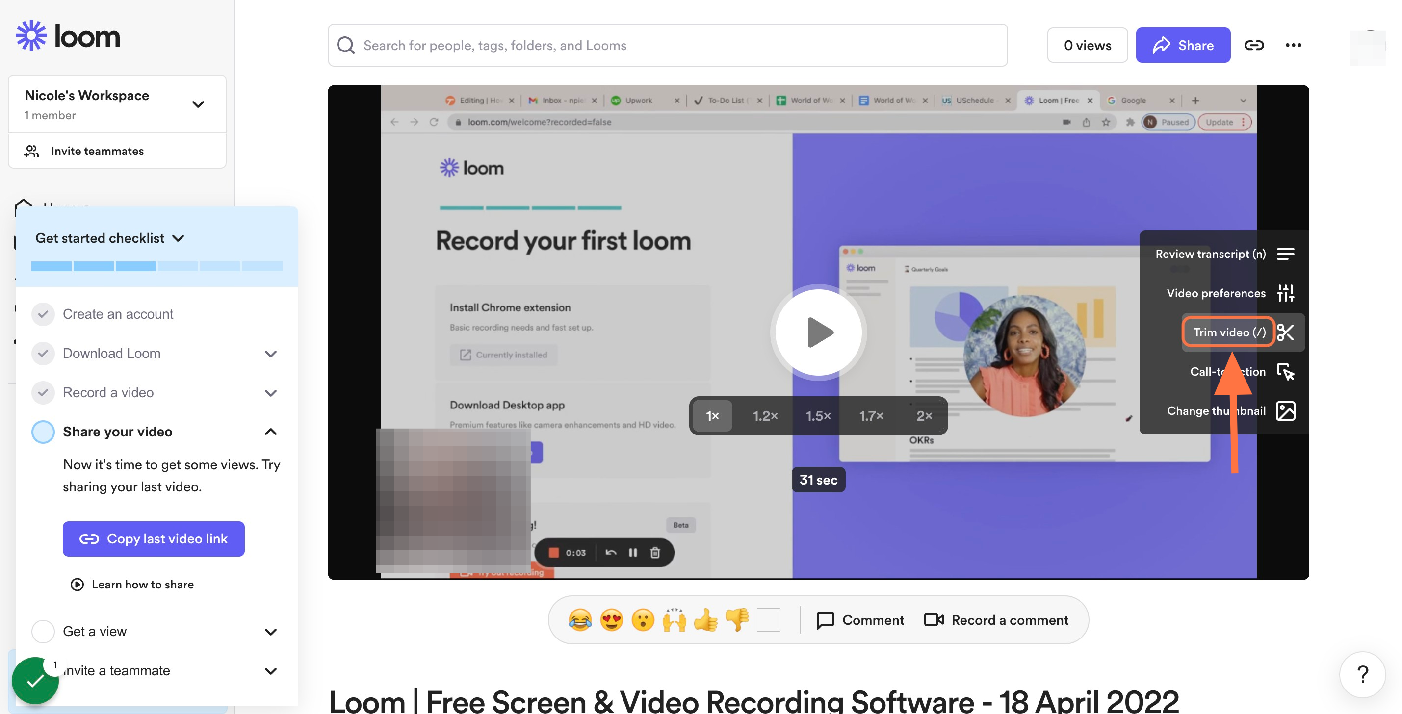This screenshot has width=1402, height=714.
Task: Collapse the Share your video section chevron
Action: [x=270, y=432]
